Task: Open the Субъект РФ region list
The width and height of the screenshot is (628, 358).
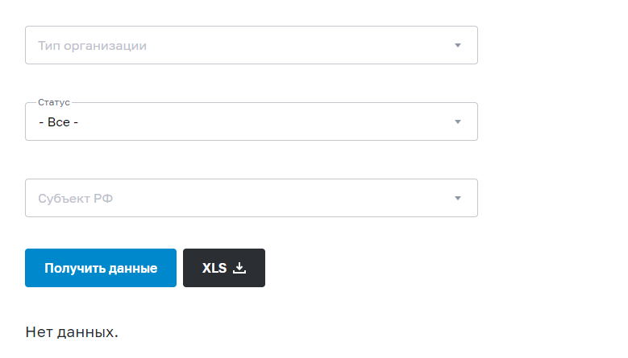Action: pos(252,198)
